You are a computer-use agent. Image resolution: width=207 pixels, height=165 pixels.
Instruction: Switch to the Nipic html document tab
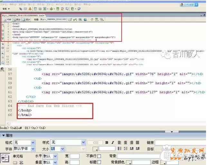[x=23, y=15]
